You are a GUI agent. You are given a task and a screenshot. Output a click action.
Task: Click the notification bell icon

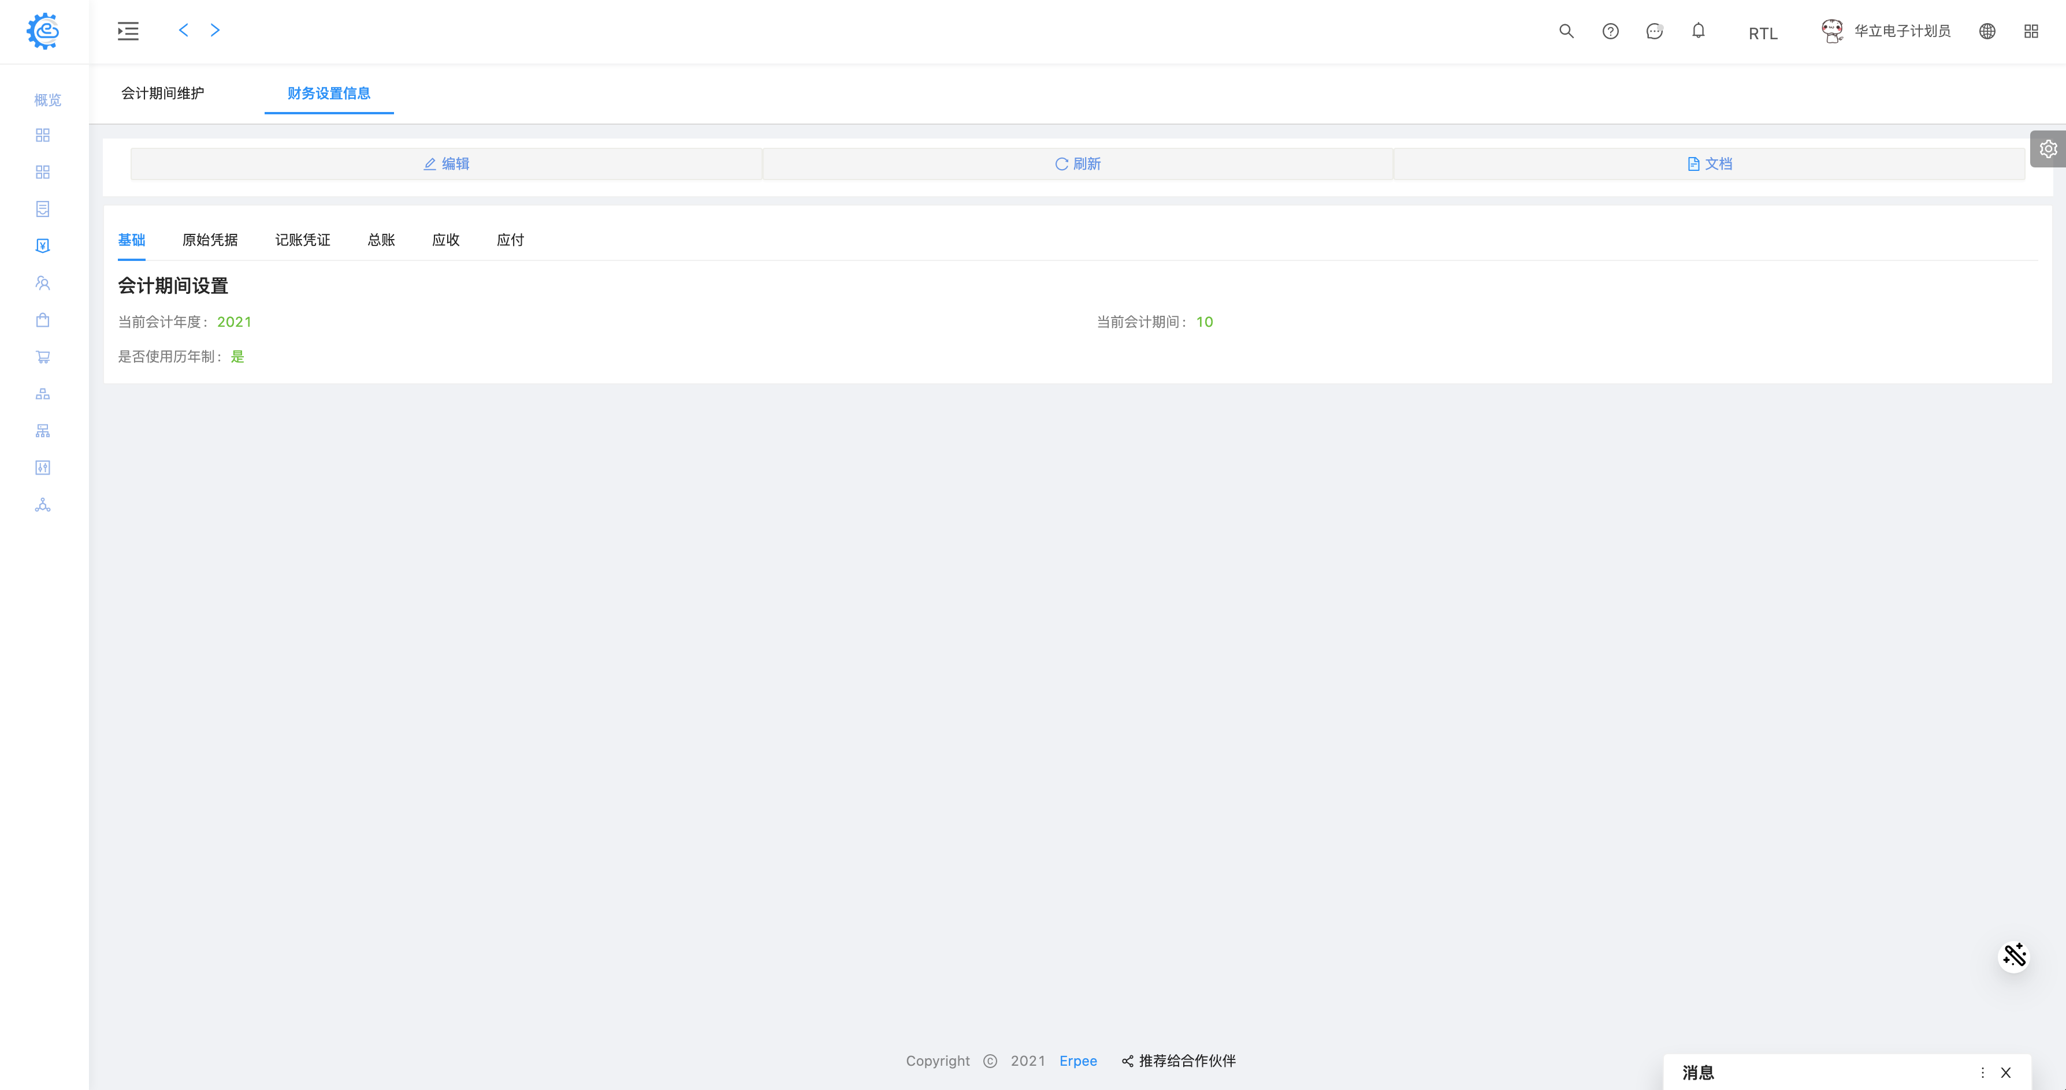point(1698,31)
